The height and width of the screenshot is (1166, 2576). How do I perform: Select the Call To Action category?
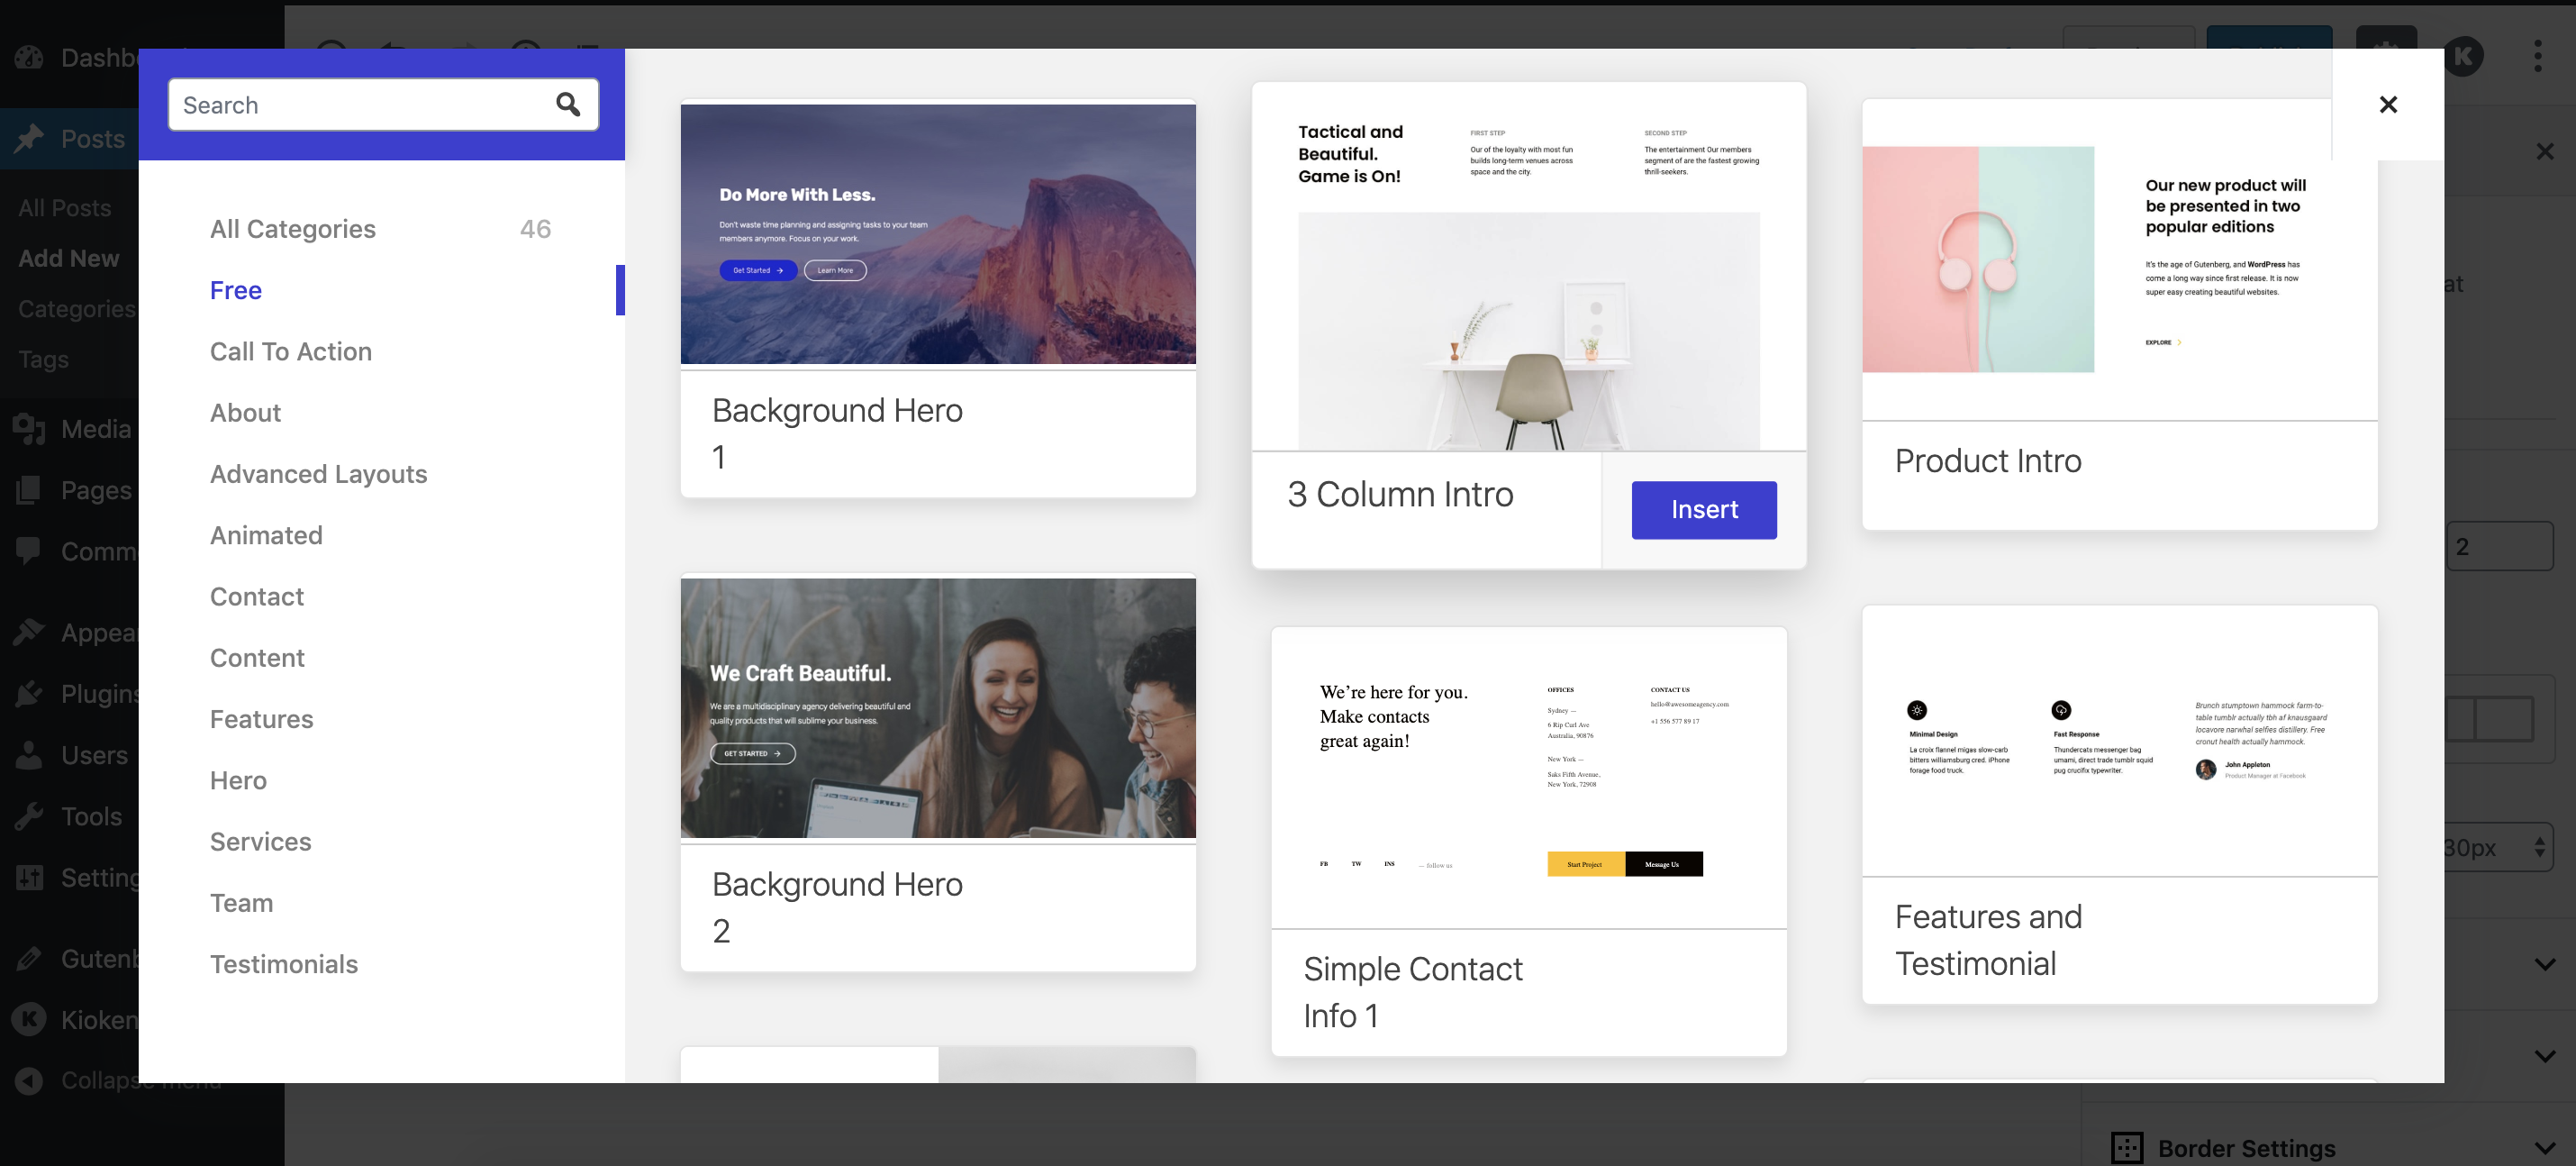(x=290, y=351)
